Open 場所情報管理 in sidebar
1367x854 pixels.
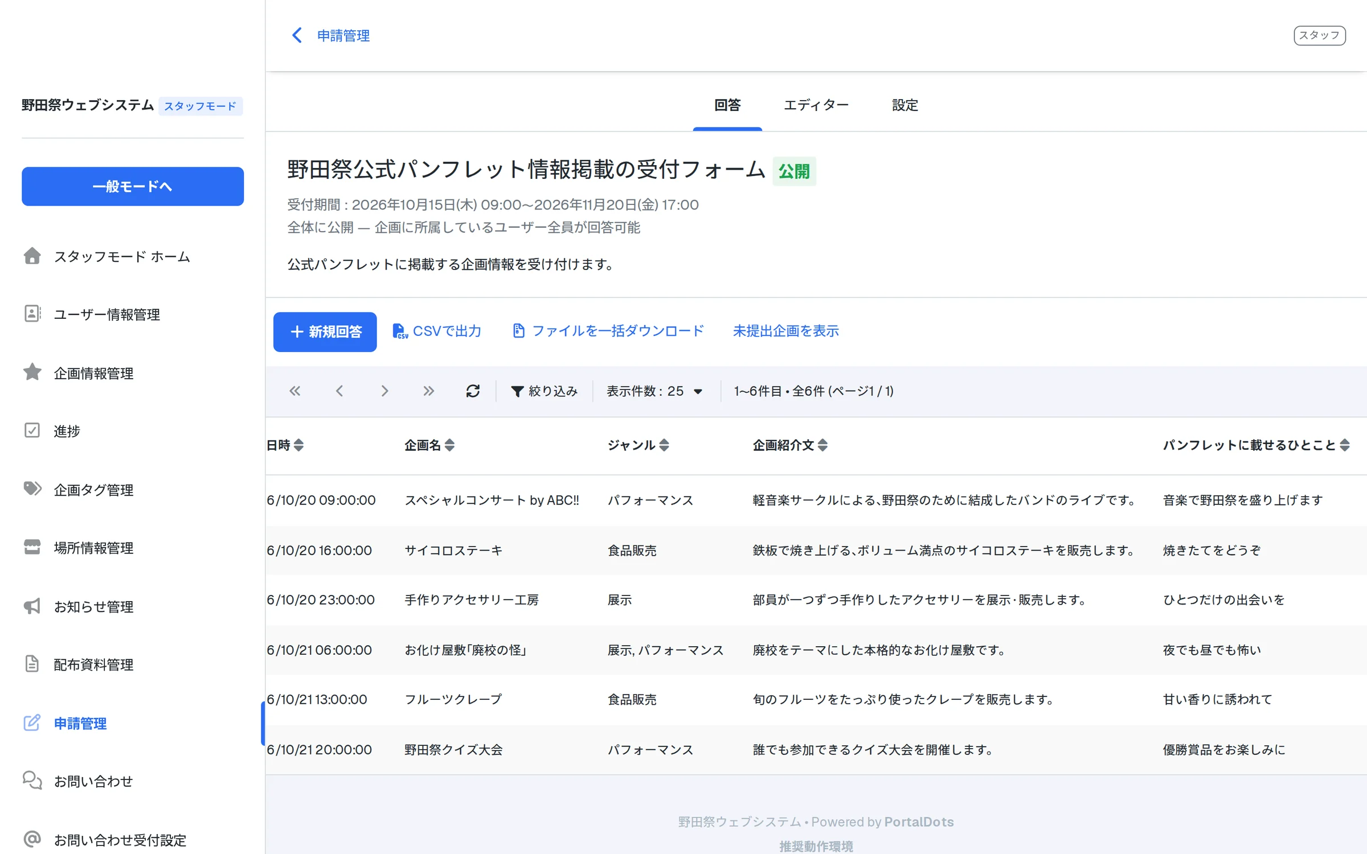[x=132, y=548]
